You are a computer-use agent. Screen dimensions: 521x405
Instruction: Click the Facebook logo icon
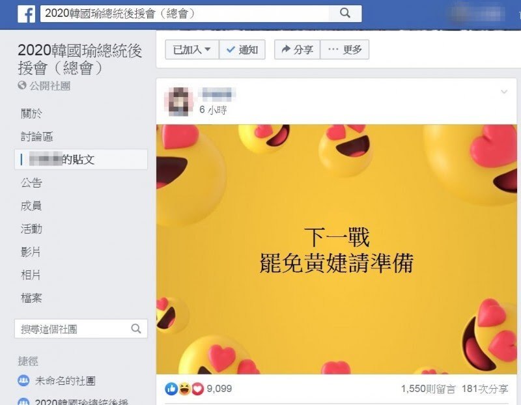coord(26,14)
